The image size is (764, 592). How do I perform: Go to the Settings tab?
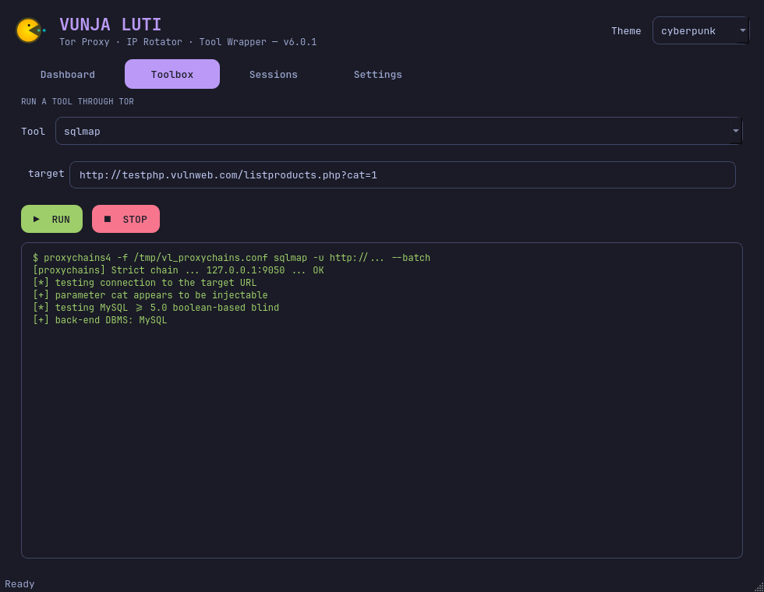pos(377,74)
